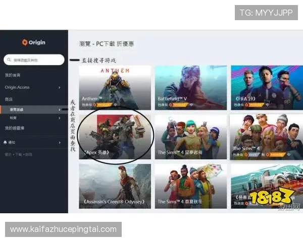Click the Premier badge on The Sims 4 tile

click(276, 155)
